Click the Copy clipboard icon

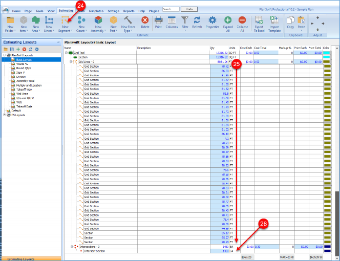click(290, 20)
